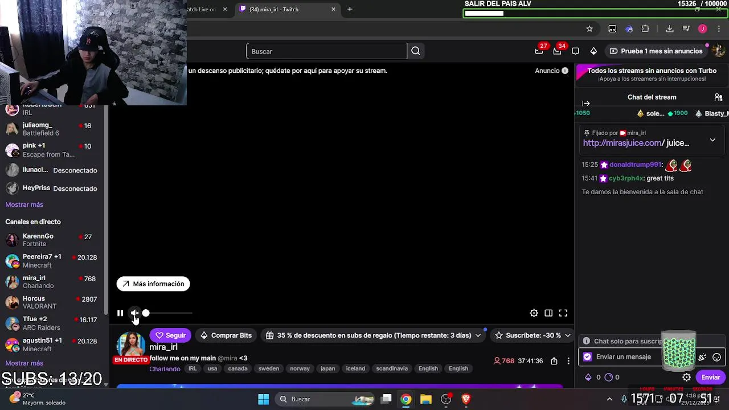The image size is (729, 410).
Task: Click the @mira mention in the title
Action: click(227, 358)
